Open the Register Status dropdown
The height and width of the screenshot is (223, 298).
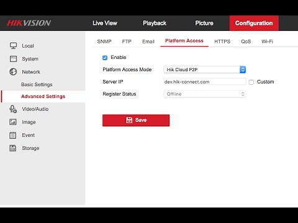tap(204, 94)
